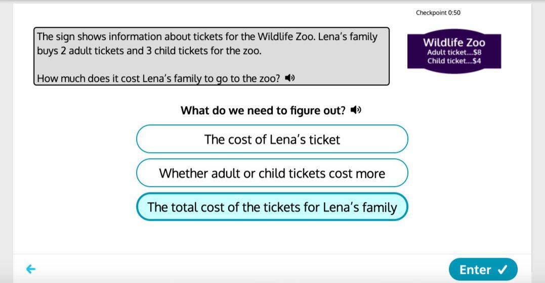Play audio for 'What do we need to figure out?'

click(356, 110)
